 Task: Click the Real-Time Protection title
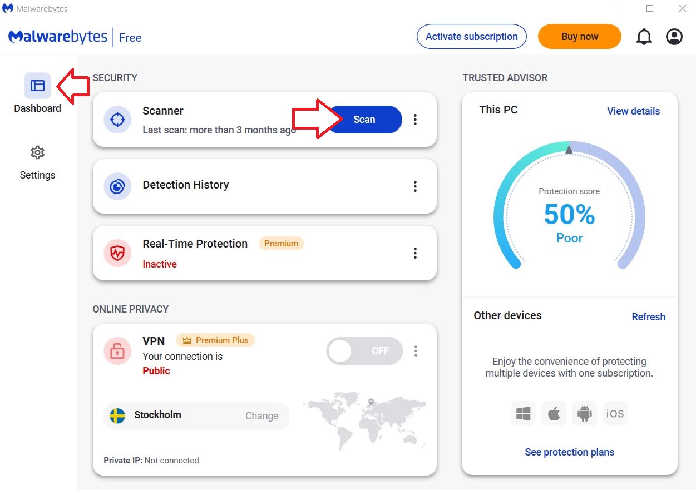point(195,244)
